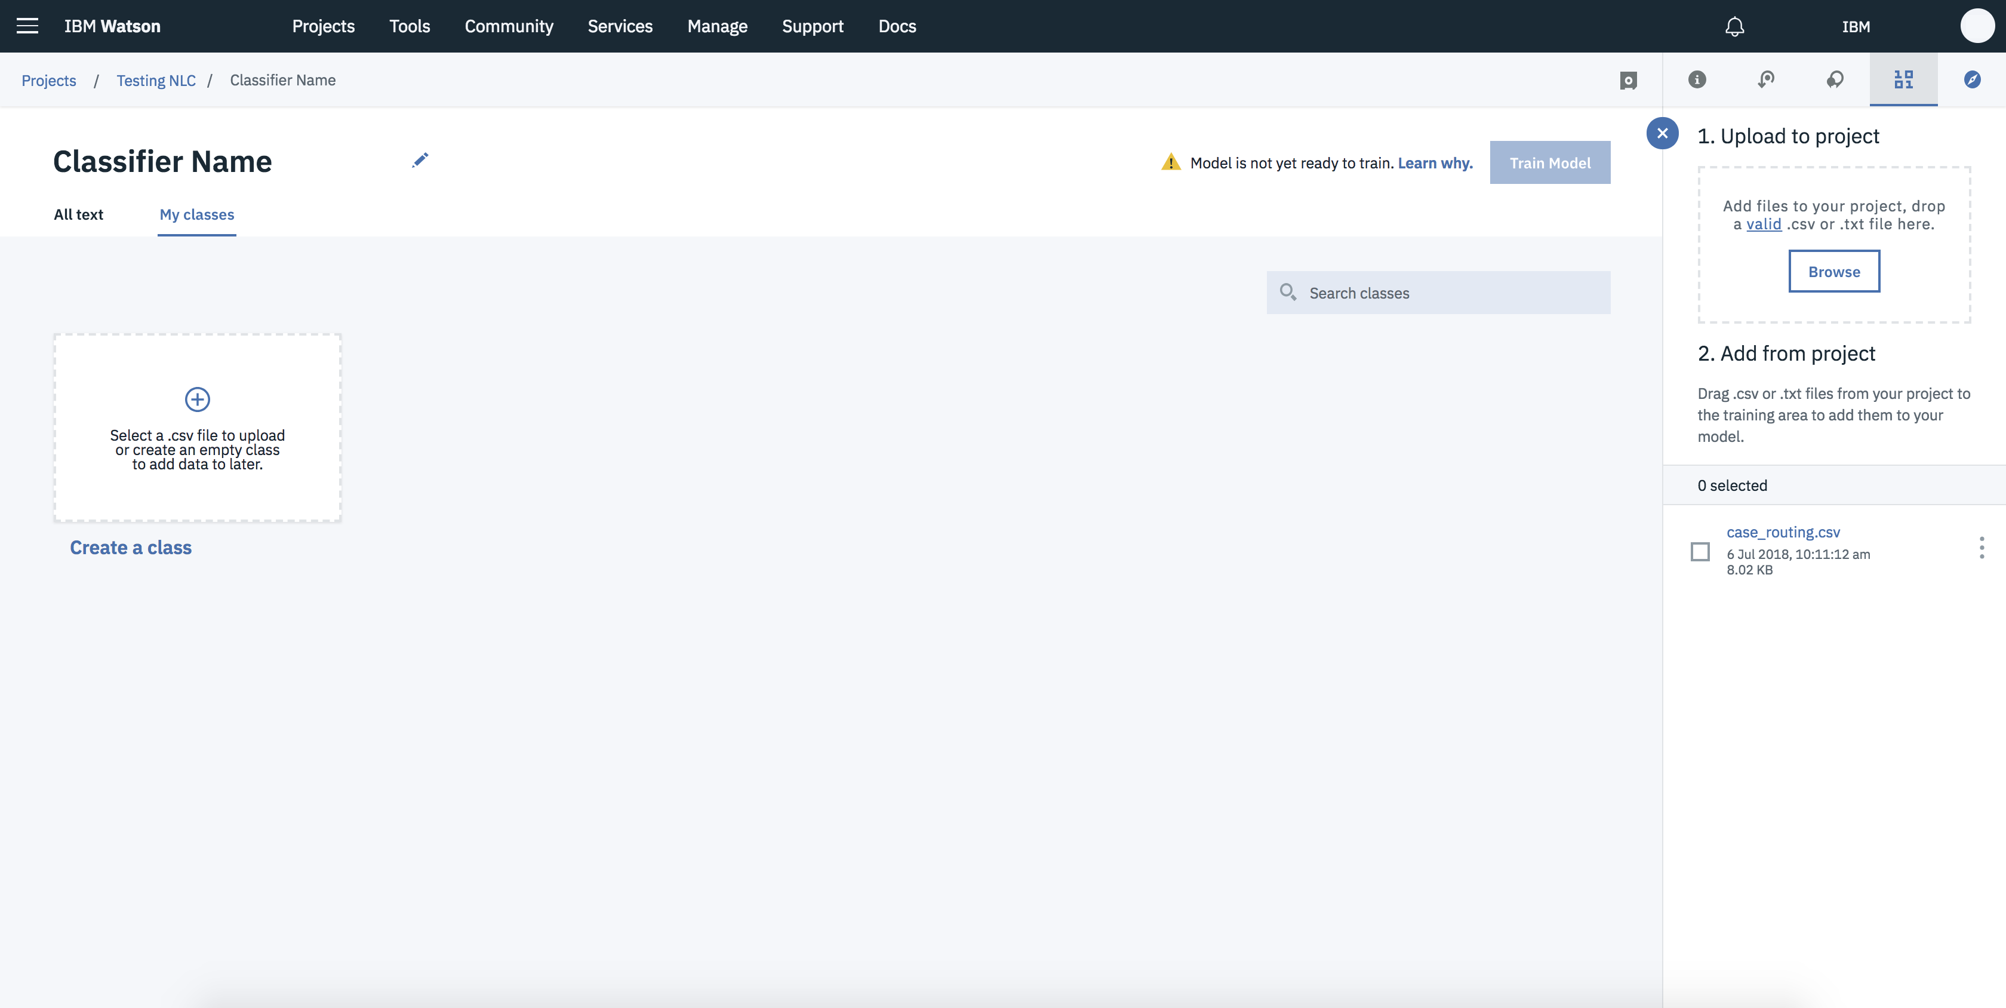2006x1008 pixels.
Task: Go to Projects breadcrumb
Action: (x=49, y=80)
